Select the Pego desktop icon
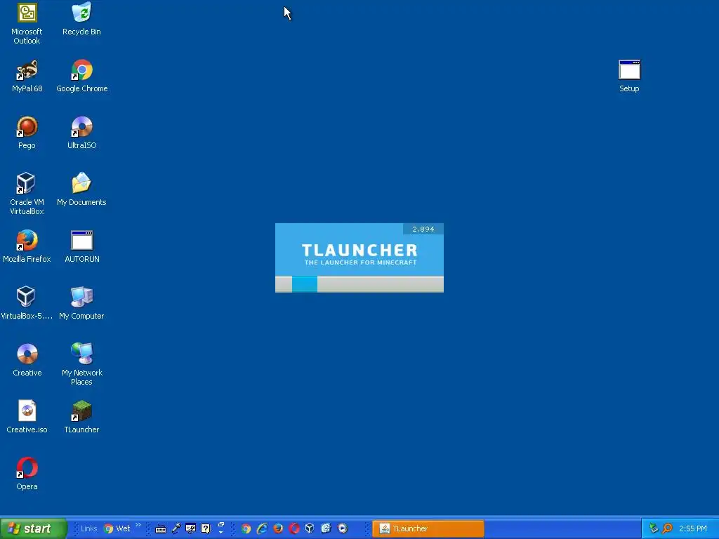The image size is (719, 539). coord(27,133)
